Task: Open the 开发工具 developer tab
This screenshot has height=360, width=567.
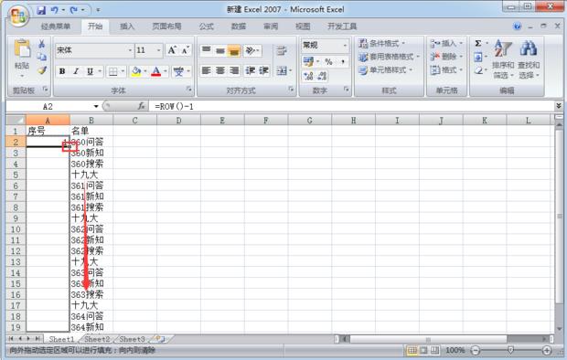Action: click(342, 26)
